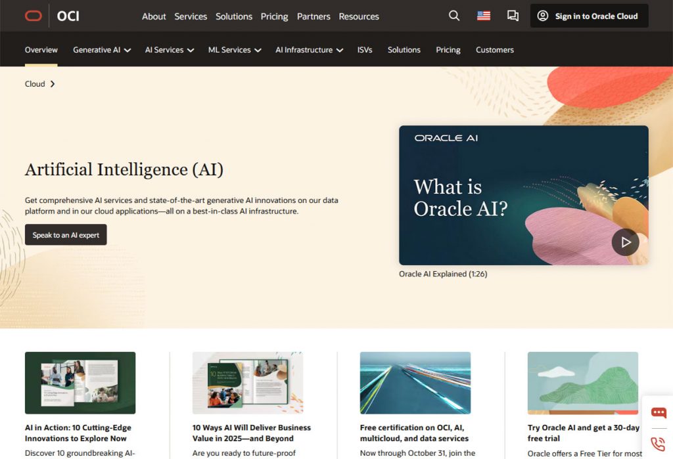Screen dimensions: 673x459
Task: Click the phone call icon widget
Action: (x=658, y=443)
